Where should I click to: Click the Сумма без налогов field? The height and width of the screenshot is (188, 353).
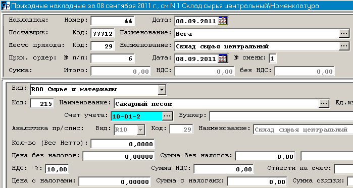[265, 156]
